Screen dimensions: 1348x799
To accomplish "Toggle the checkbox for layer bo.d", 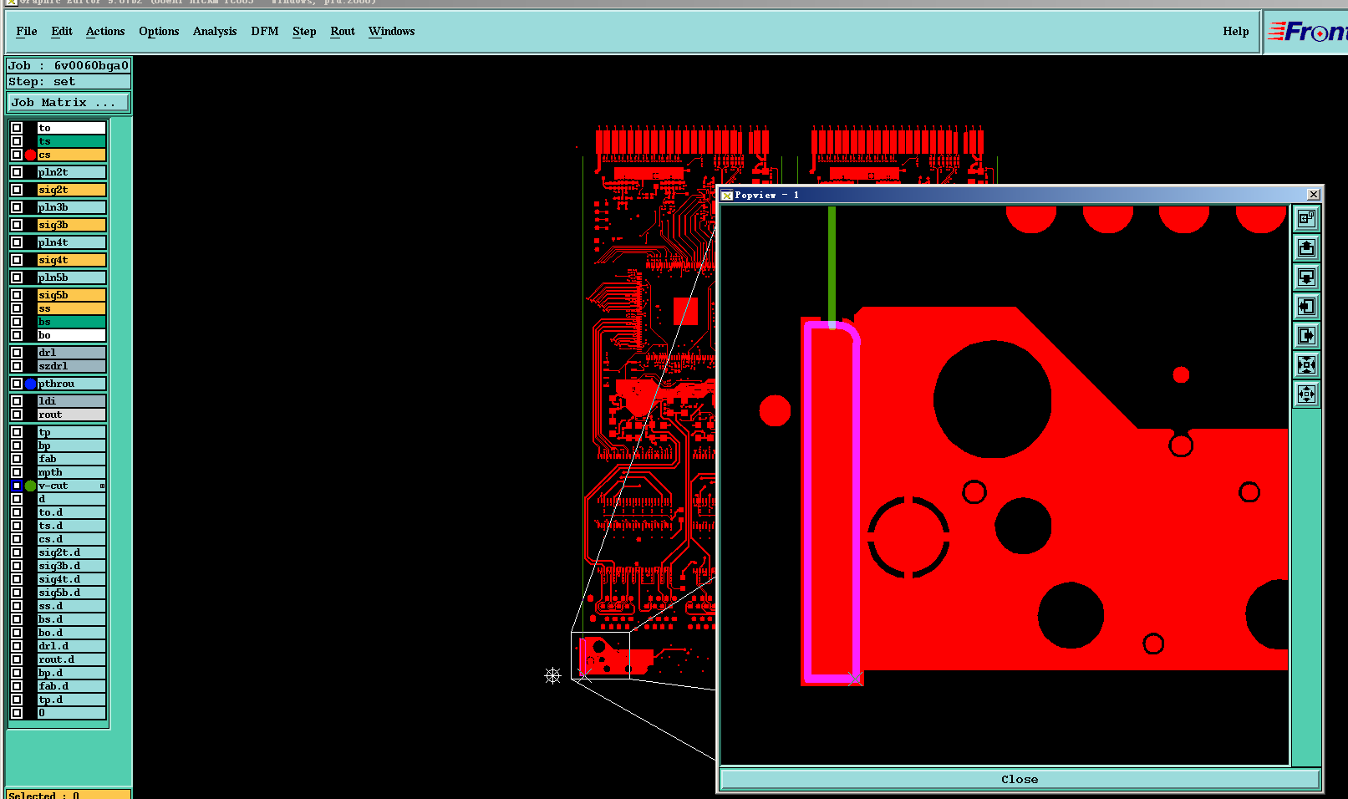I will click(17, 633).
